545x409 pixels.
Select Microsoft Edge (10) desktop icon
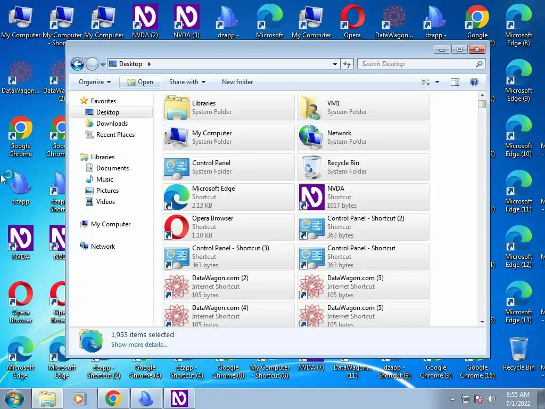[x=518, y=136]
